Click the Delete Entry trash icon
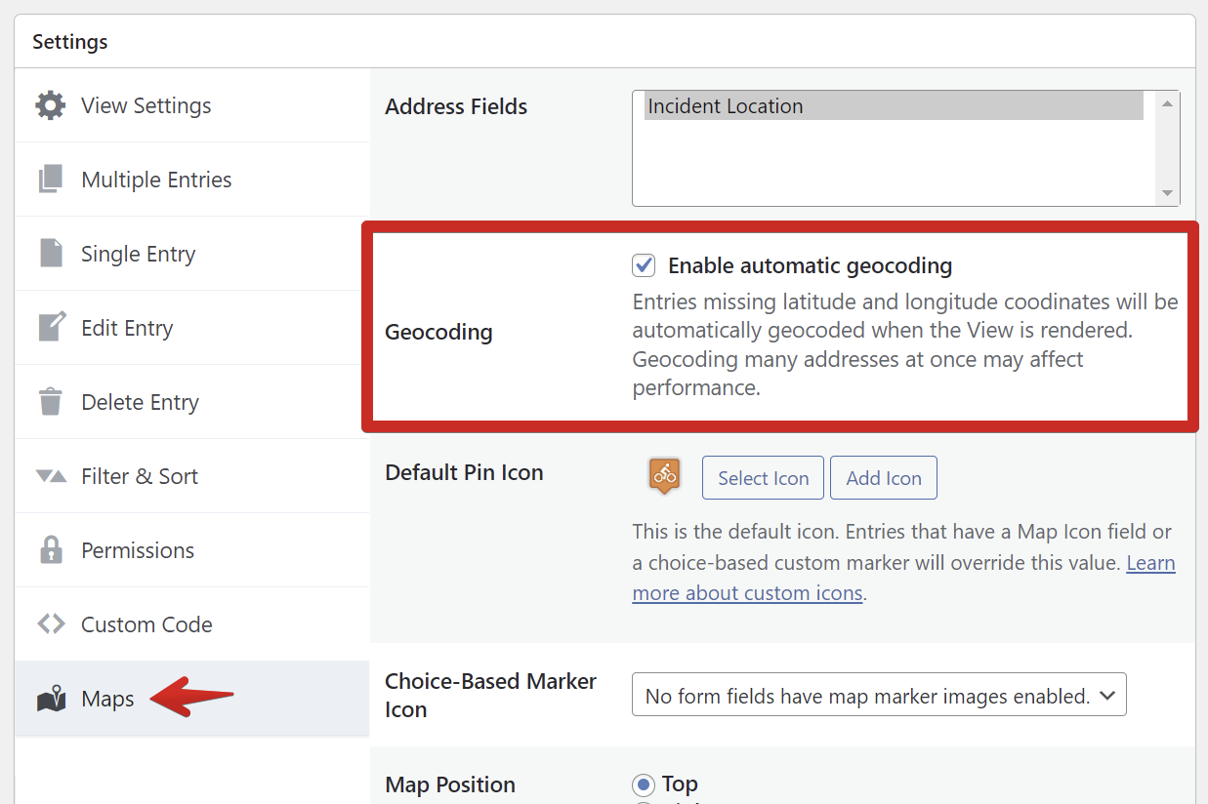Screen dimensions: 1208x804 51,401
